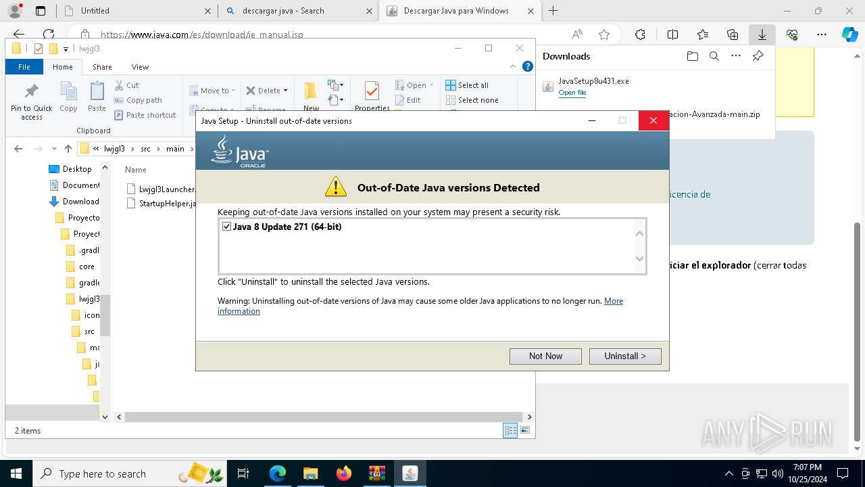Add page to favorites star icon

(x=604, y=34)
